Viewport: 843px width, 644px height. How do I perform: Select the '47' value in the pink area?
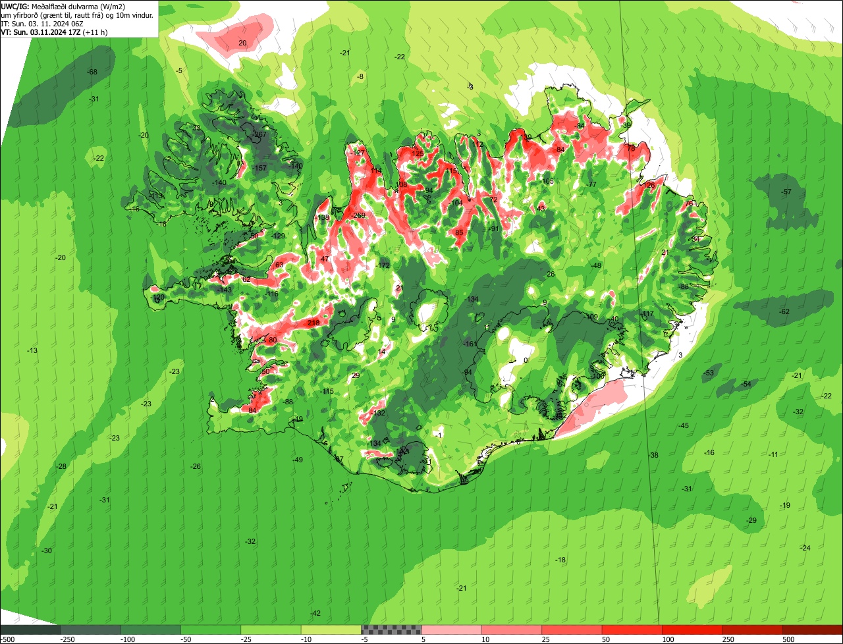point(325,259)
